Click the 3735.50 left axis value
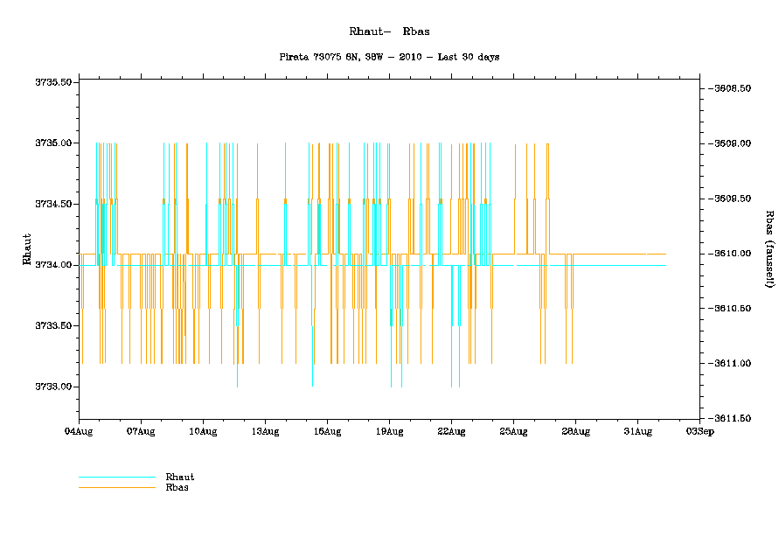Image resolution: width=779 pixels, height=551 pixels. (x=52, y=82)
